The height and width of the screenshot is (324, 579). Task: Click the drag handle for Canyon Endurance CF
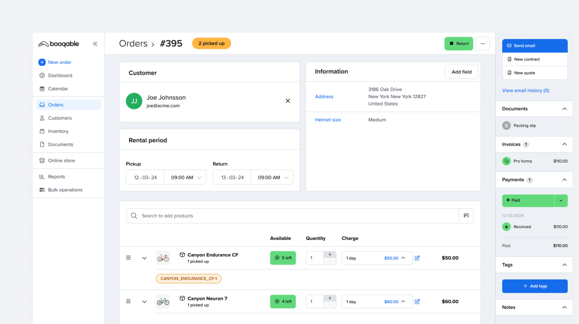coord(128,258)
